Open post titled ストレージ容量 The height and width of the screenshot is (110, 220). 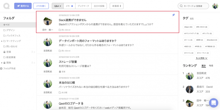68,62
